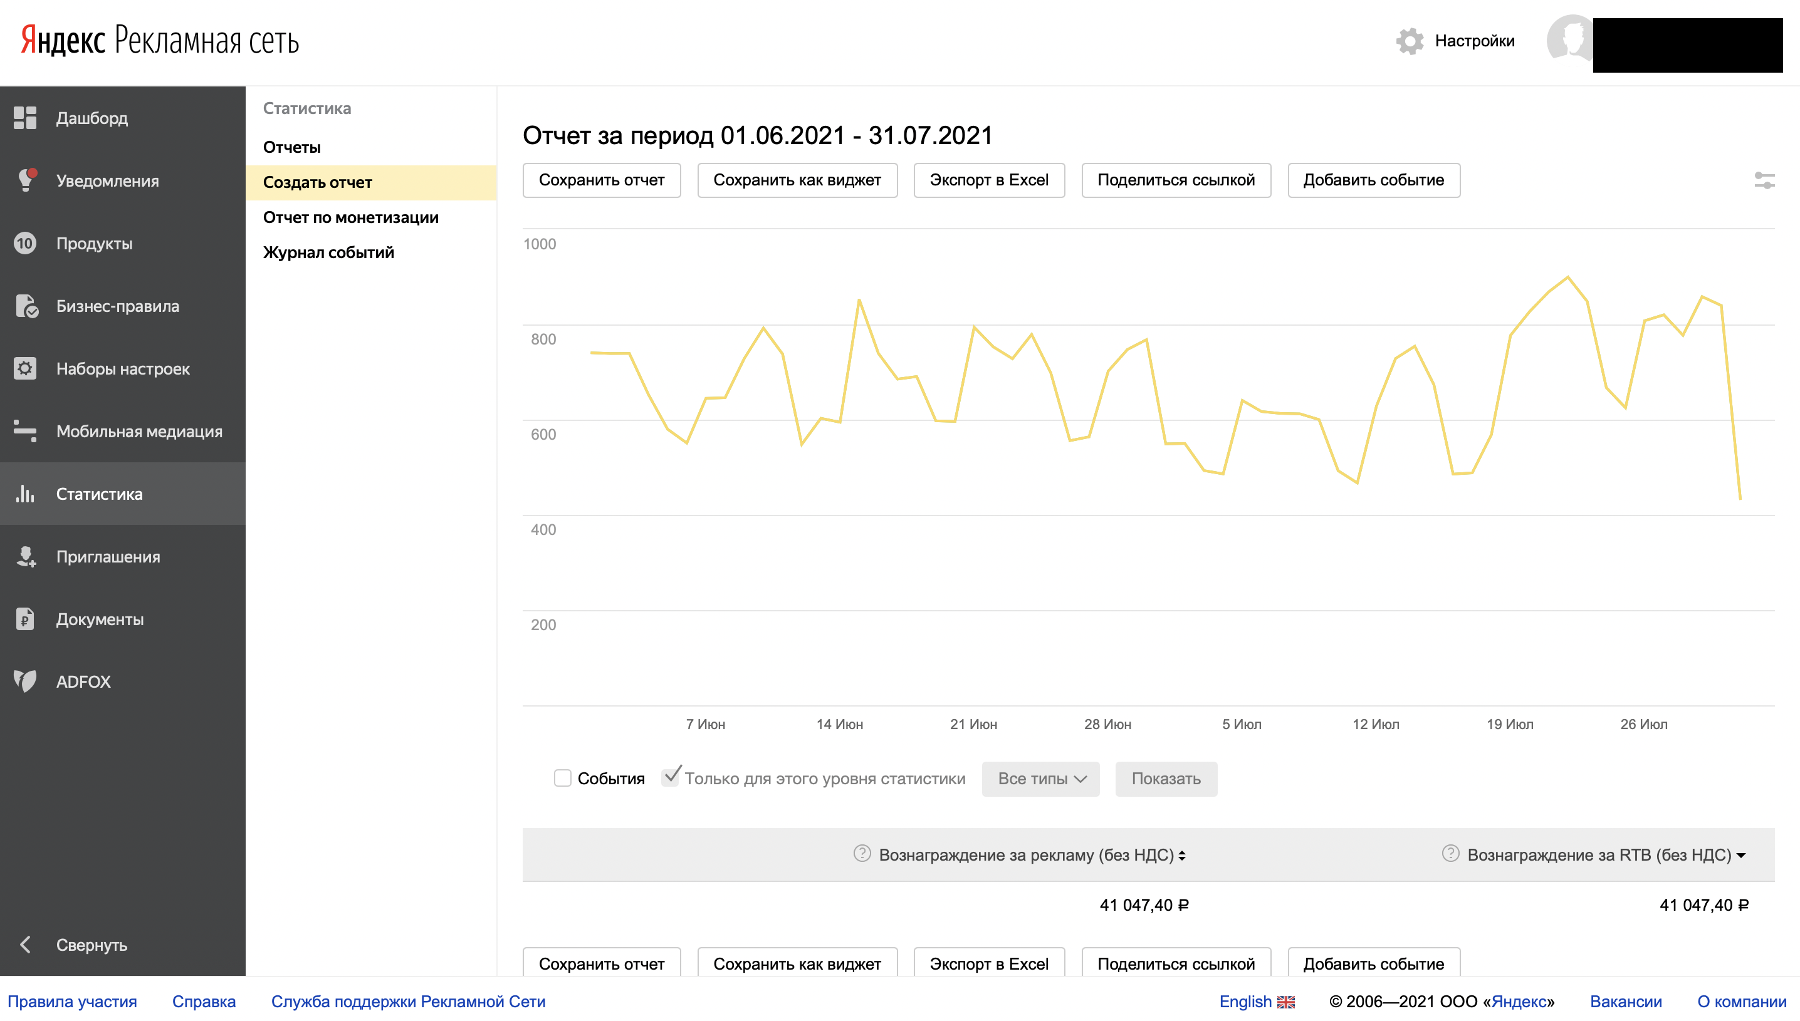
Task: Click bottom Сохранить отчет button
Action: [601, 963]
